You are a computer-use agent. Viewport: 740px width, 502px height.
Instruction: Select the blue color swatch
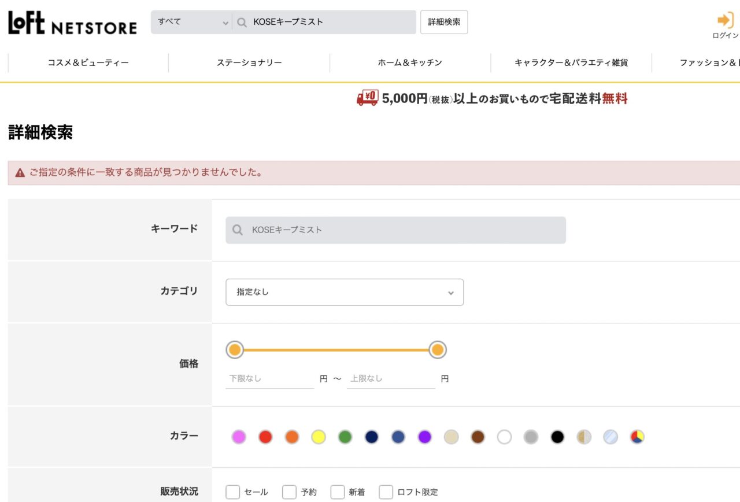coord(398,437)
